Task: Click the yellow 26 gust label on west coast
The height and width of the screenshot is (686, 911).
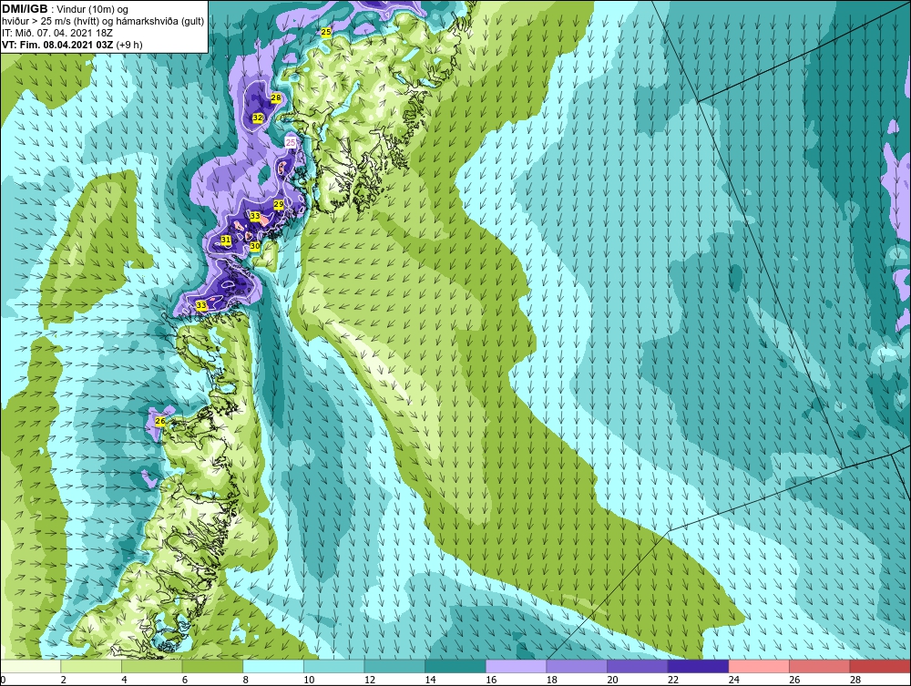Action: click(x=160, y=421)
